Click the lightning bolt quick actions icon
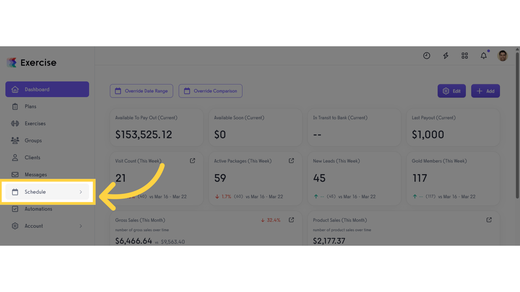The height and width of the screenshot is (292, 520). pyautogui.click(x=446, y=56)
